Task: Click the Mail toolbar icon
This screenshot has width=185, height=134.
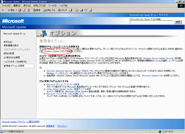Action: 76,10
